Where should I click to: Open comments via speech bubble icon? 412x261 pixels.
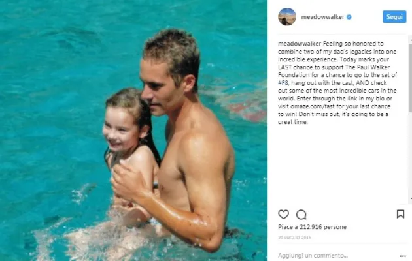point(301,215)
